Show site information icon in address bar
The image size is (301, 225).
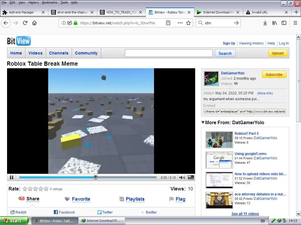pos(64,23)
